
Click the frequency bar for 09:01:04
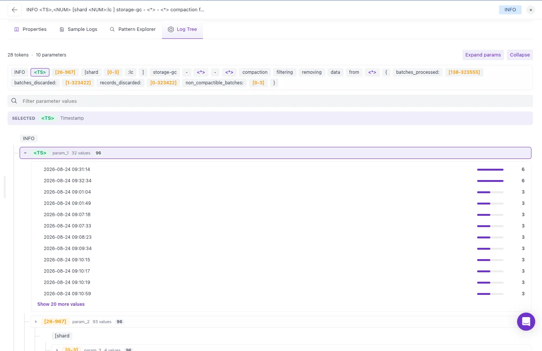pos(490,192)
